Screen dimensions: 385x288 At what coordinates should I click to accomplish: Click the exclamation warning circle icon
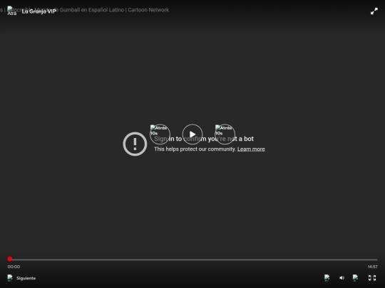[135, 144]
